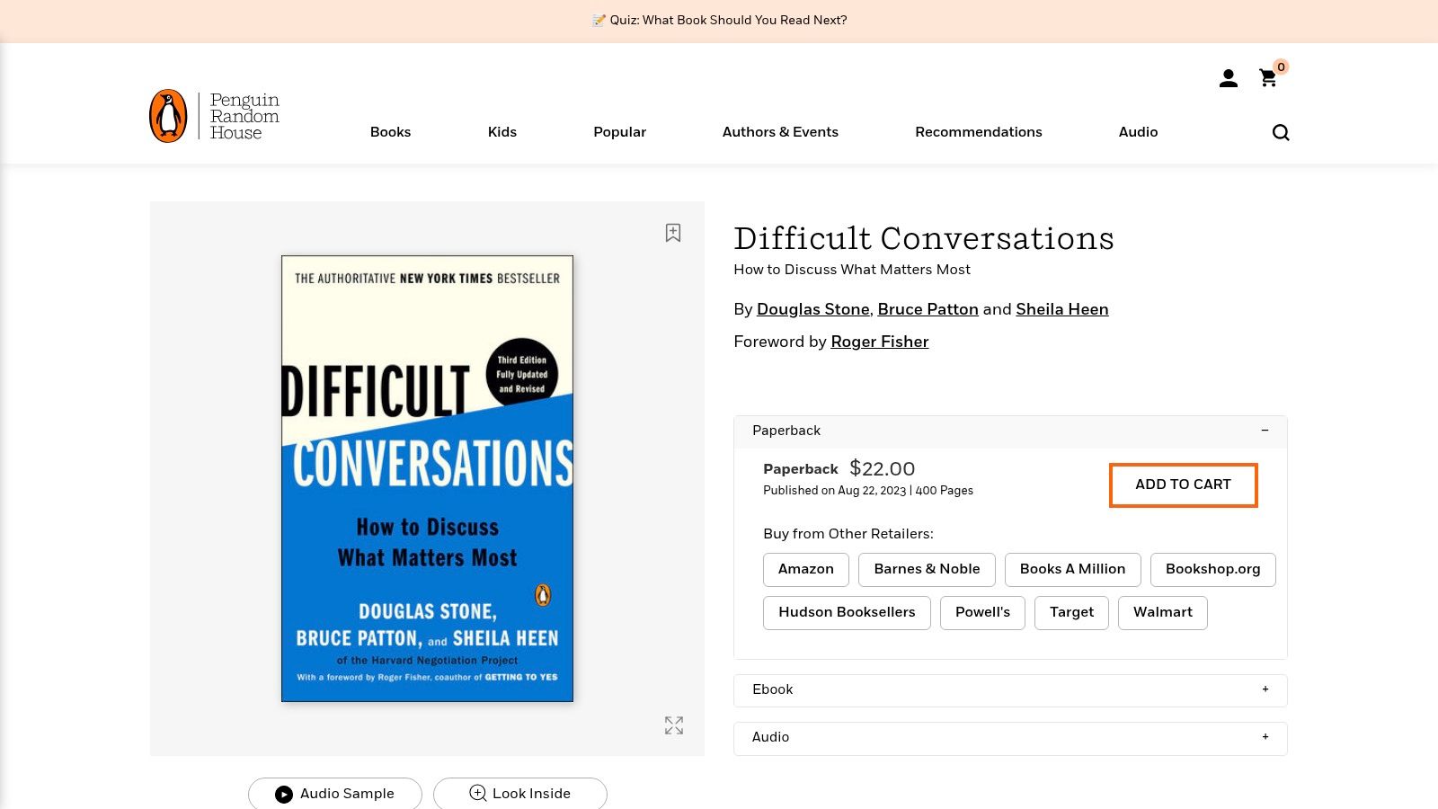Open the Douglas Stone author link
This screenshot has height=809, width=1438.
point(812,309)
